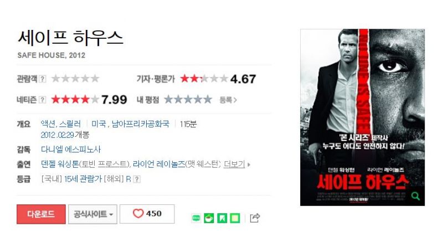Click 등록 arrow to register rating
The width and height of the screenshot is (443, 252).
[228, 100]
